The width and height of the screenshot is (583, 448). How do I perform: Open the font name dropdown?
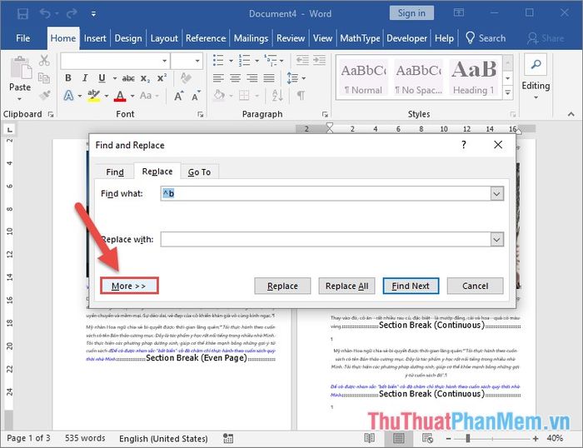tap(164, 61)
